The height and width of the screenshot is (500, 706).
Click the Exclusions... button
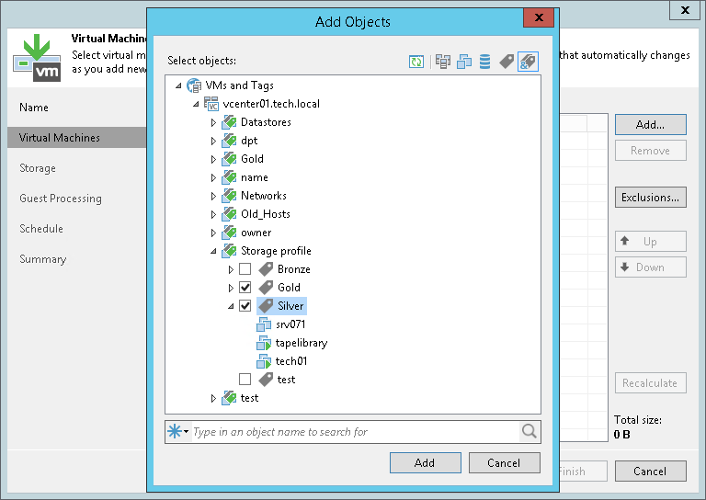(x=651, y=197)
